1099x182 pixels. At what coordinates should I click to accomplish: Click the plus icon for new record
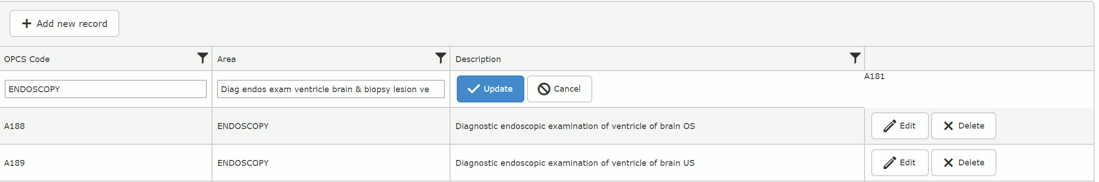point(27,23)
